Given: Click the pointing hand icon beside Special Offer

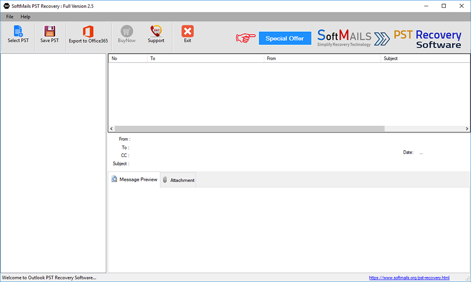Looking at the screenshot, I should point(245,38).
